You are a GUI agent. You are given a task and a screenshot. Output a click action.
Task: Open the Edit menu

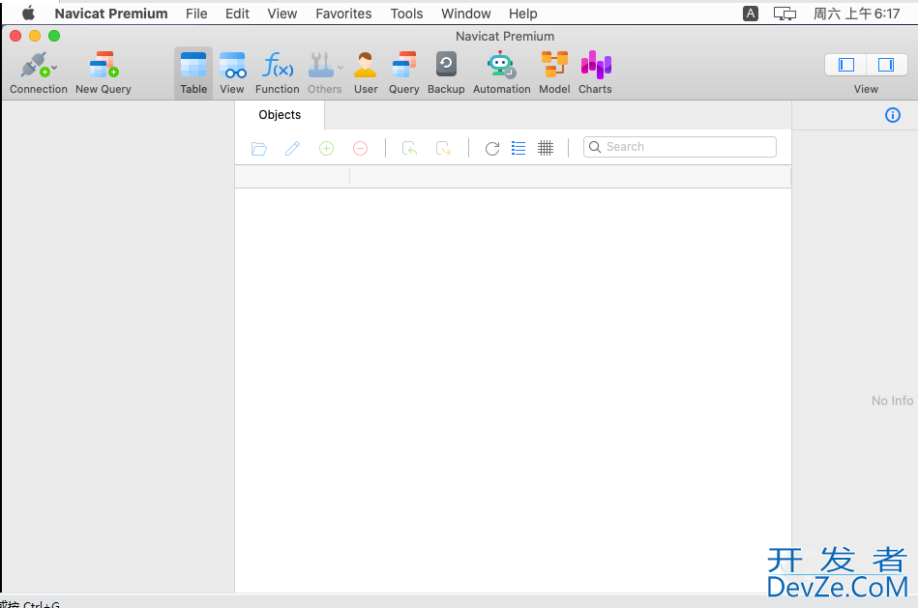(x=237, y=14)
